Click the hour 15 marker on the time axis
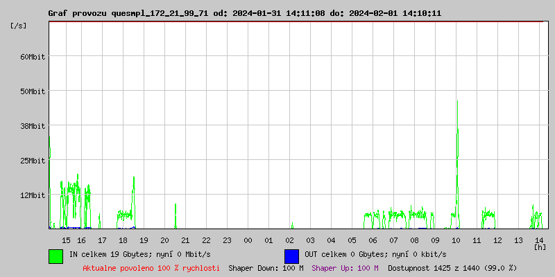The height and width of the screenshot is (277, 555). coord(66,240)
